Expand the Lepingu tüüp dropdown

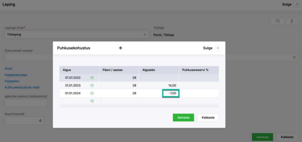click(x=145, y=35)
